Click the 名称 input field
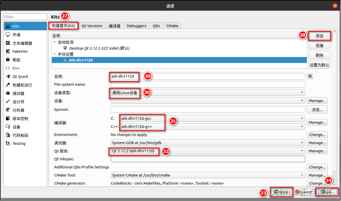 click(x=208, y=76)
